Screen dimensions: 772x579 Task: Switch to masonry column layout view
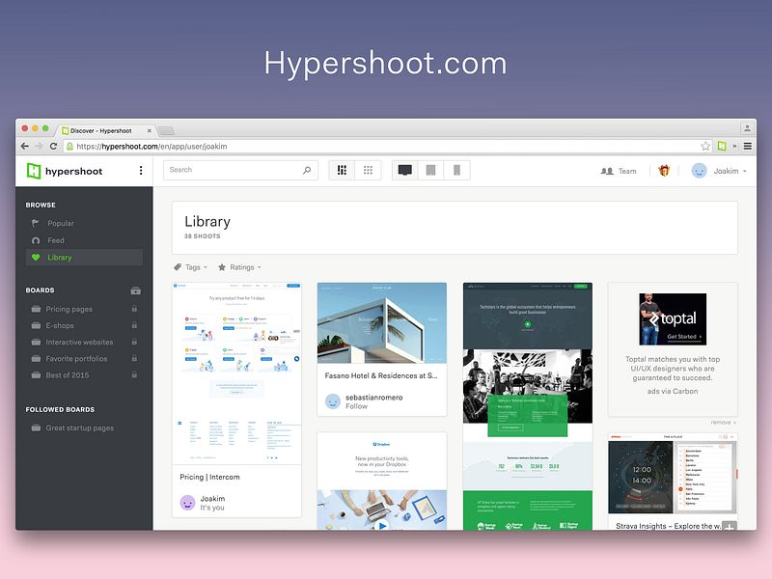[342, 170]
